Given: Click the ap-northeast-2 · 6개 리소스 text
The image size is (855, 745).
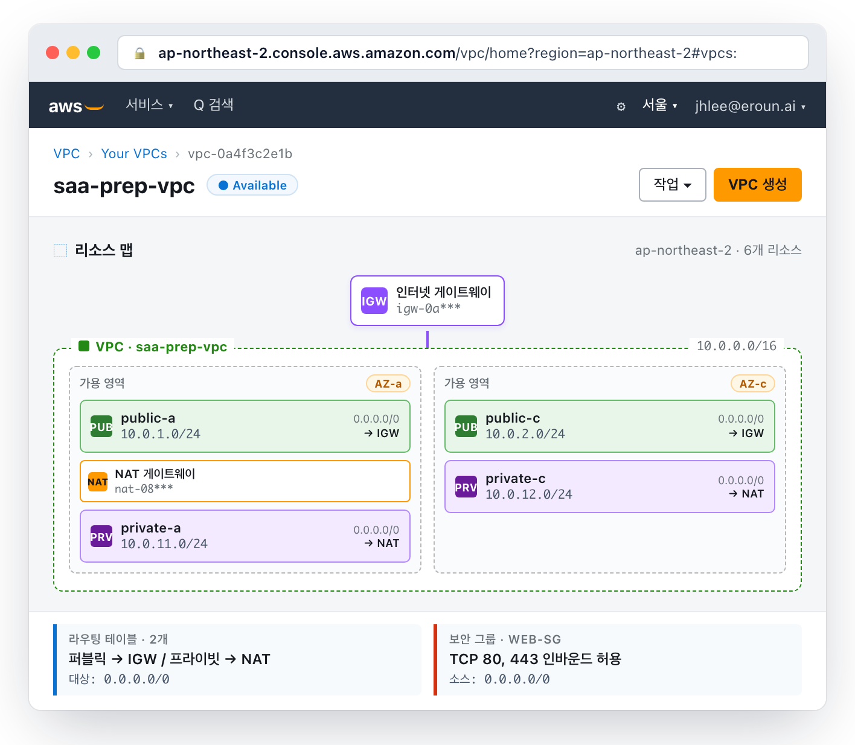Looking at the screenshot, I should (719, 250).
